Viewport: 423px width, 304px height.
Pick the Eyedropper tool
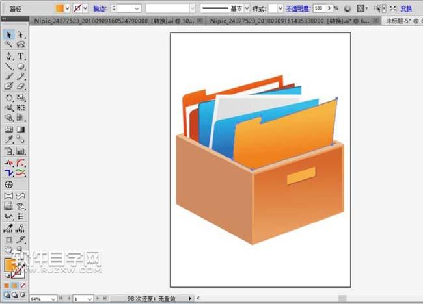pos(8,139)
